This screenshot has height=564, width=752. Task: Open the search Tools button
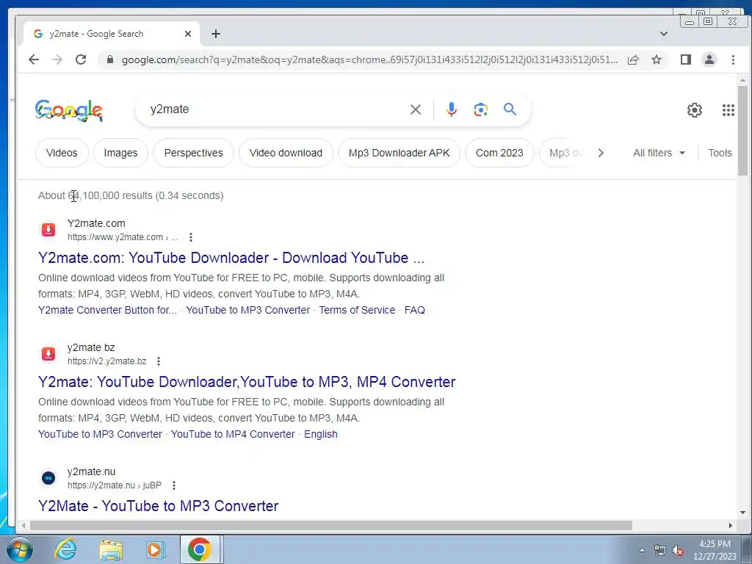(720, 153)
